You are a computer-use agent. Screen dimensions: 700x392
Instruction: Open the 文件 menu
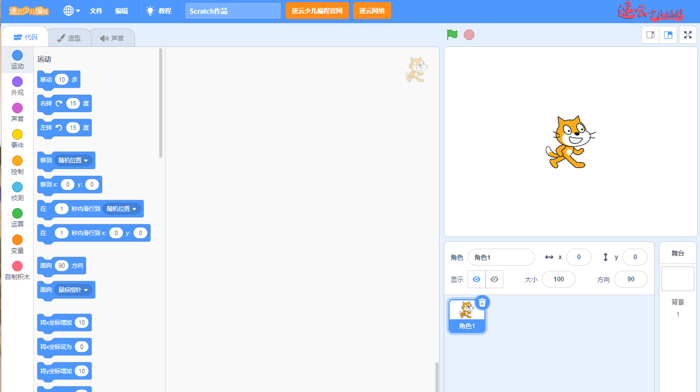96,11
